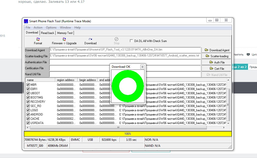This screenshot has height=158, width=257.
Task: Toggle the USRDATA partition checkbox
Action: pos(28,123)
